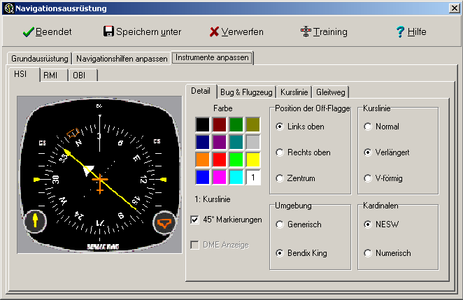Click the Hilfe button label
The height and width of the screenshot is (300, 463).
(x=417, y=31)
